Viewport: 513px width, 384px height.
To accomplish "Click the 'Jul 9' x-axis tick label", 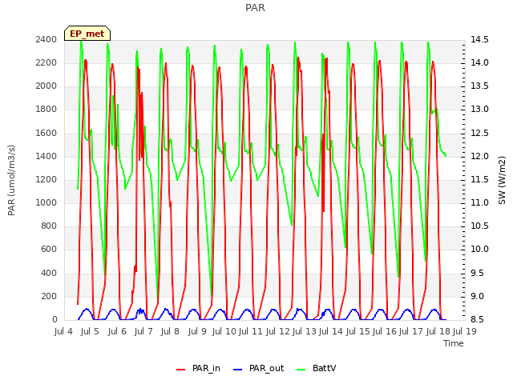I will tap(197, 331).
